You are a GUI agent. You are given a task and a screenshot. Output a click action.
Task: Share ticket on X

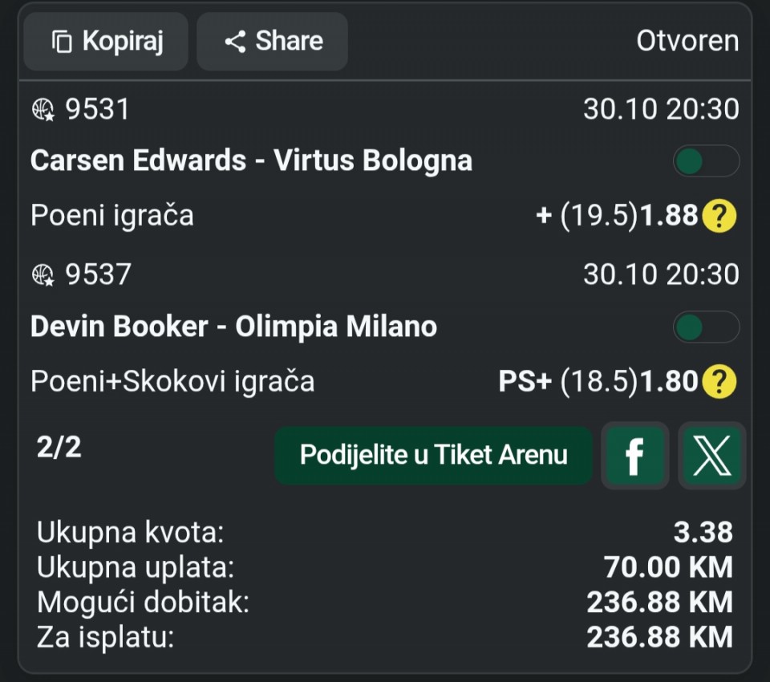point(711,456)
